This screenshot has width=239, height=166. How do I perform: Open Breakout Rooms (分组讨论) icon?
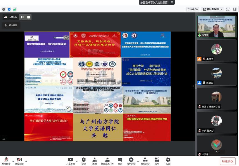click(145, 160)
